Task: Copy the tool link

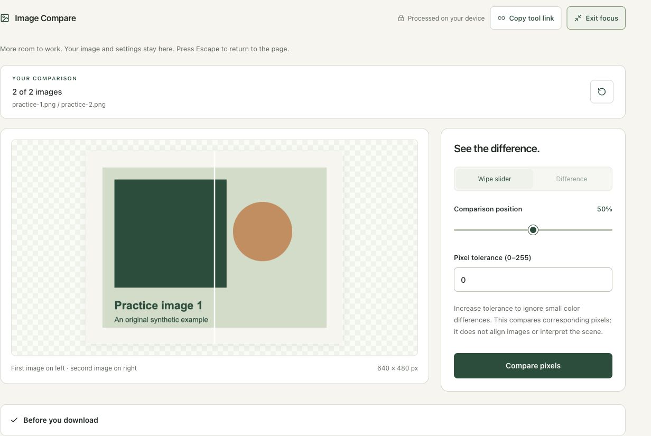Action: click(x=526, y=18)
